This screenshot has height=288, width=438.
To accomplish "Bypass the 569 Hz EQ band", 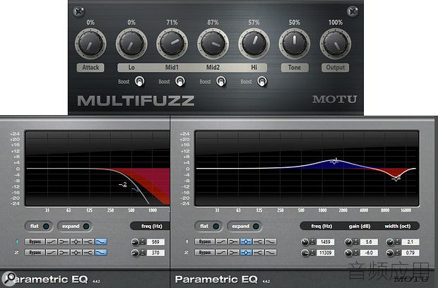I will click(35, 241).
